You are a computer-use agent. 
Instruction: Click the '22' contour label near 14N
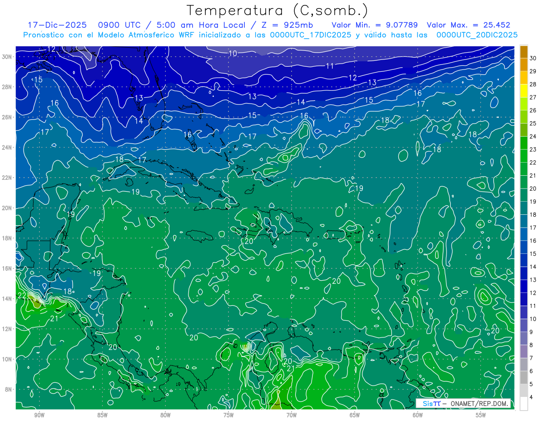tap(22, 296)
